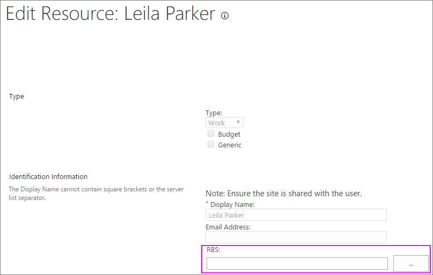Click the Edit Resource: Leila Parker heading
This screenshot has height=275, width=433.
(111, 14)
